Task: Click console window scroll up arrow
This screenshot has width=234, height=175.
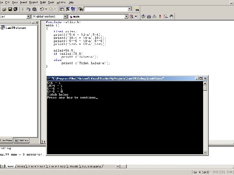Action: pos(205,83)
